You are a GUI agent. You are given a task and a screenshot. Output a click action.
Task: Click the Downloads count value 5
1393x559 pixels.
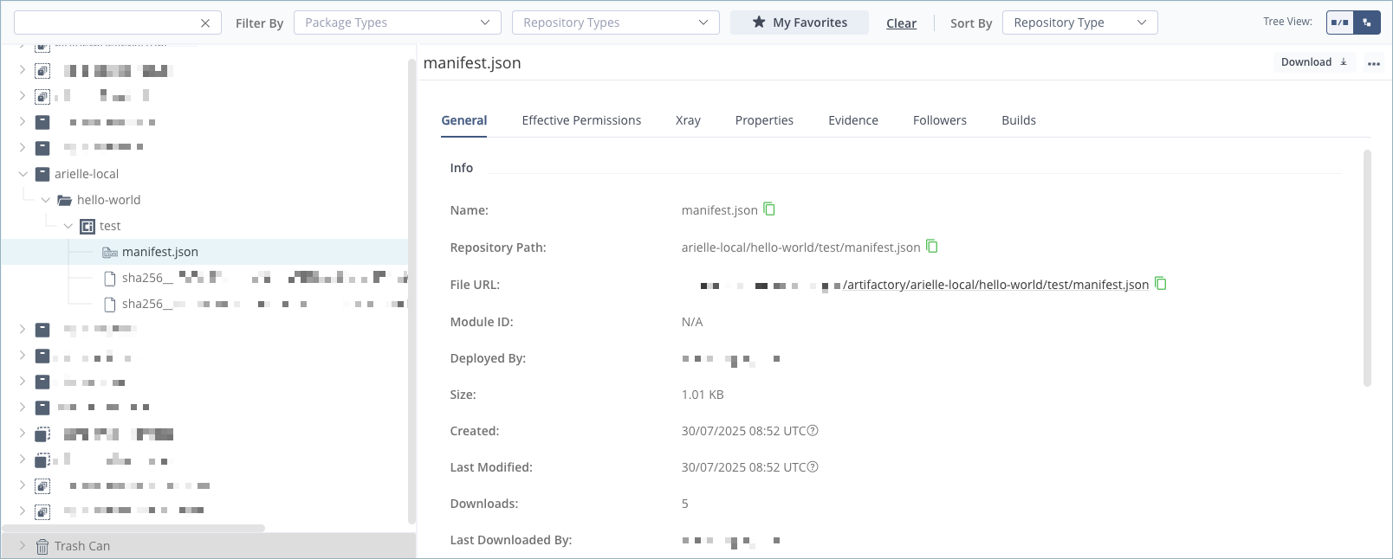684,504
